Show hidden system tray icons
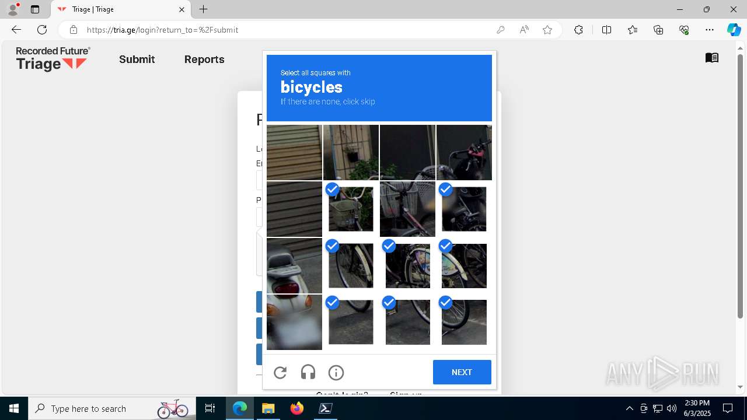This screenshot has height=420, width=747. 629,408
